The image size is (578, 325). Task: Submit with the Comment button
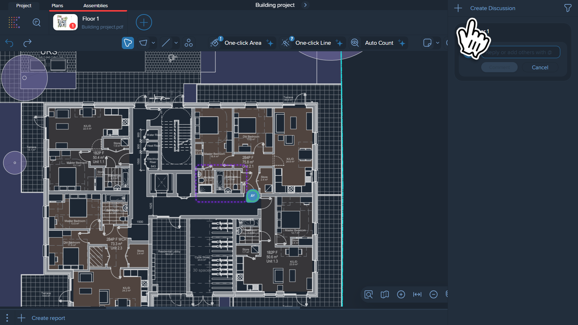pos(500,68)
